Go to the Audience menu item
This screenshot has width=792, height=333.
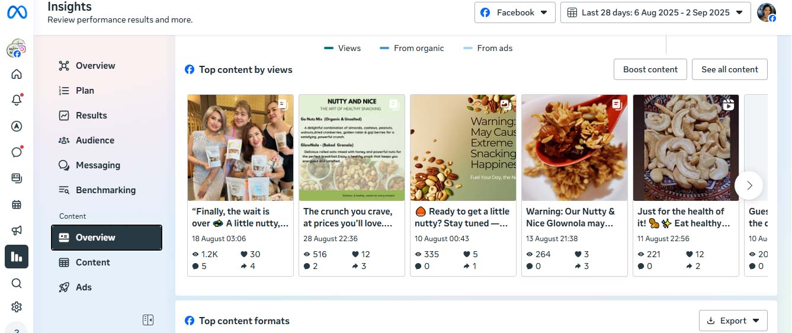95,140
